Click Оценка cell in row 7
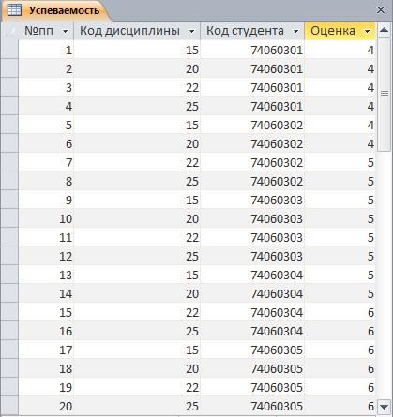The image size is (393, 417). tap(340, 162)
